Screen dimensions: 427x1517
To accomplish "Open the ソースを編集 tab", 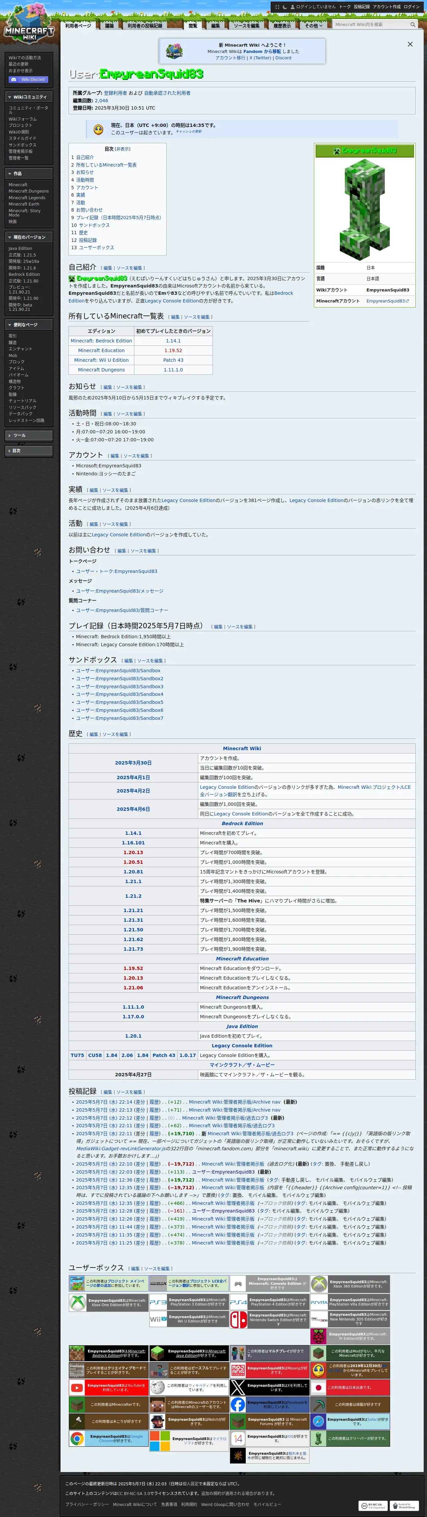I will [246, 25].
